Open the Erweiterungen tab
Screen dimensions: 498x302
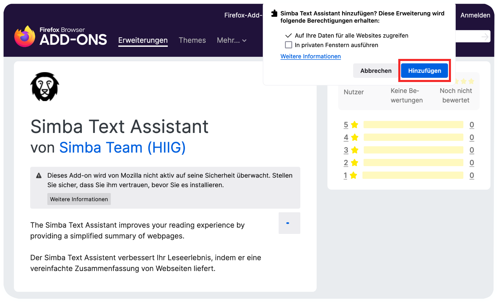coord(143,41)
